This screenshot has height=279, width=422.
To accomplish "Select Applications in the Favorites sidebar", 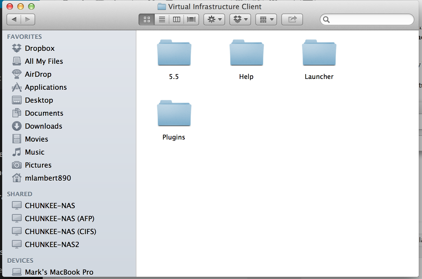I will [x=46, y=87].
